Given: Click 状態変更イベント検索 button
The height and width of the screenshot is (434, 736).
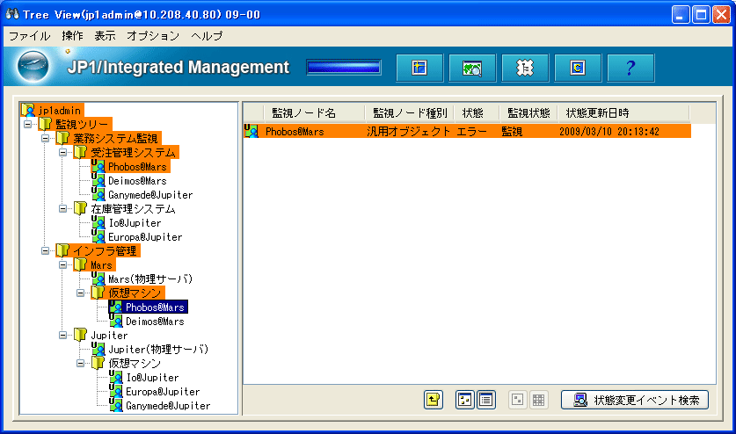Looking at the screenshot, I should pos(635,400).
